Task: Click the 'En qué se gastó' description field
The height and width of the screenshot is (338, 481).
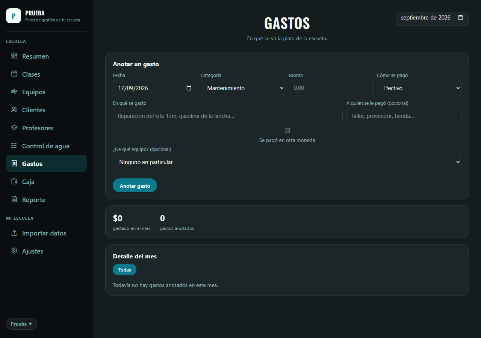Action: 228,116
